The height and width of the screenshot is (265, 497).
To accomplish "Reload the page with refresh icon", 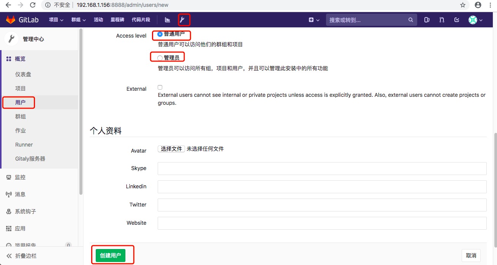I will click(x=33, y=5).
